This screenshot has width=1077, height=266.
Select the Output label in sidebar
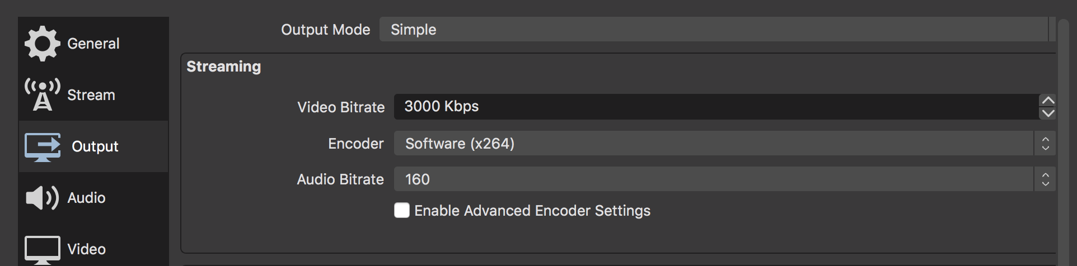coord(95,146)
